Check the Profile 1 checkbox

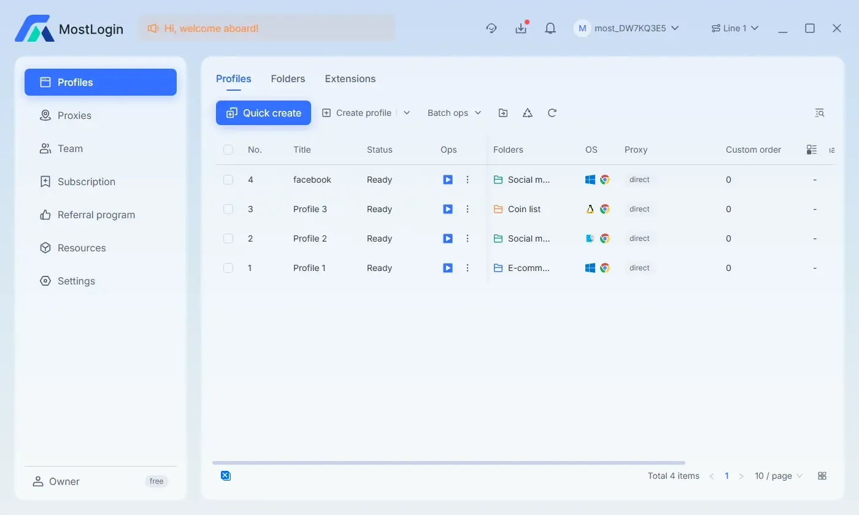coord(228,268)
